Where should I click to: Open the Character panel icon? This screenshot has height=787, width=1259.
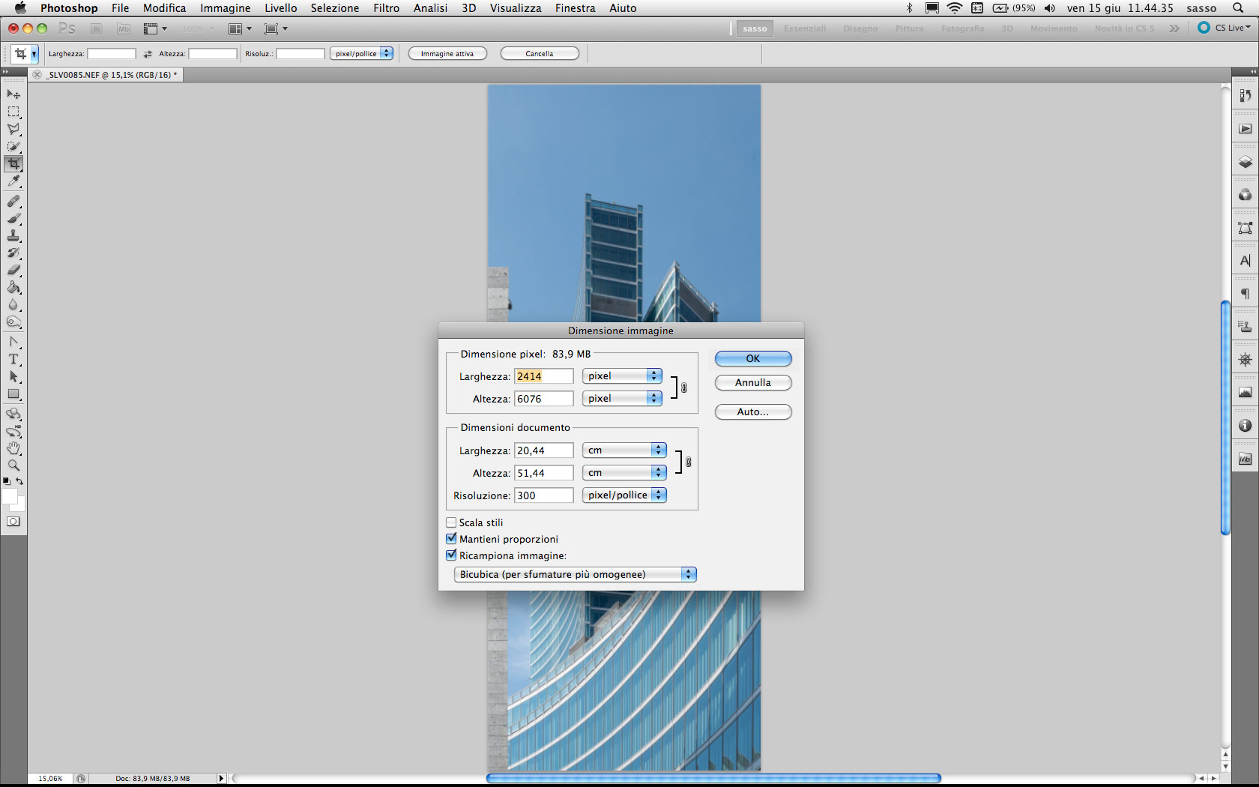coord(1245,261)
